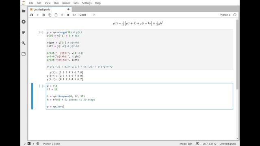260x146 pixels.
Task: Open the Tabs menu
Action: [x=76, y=3]
